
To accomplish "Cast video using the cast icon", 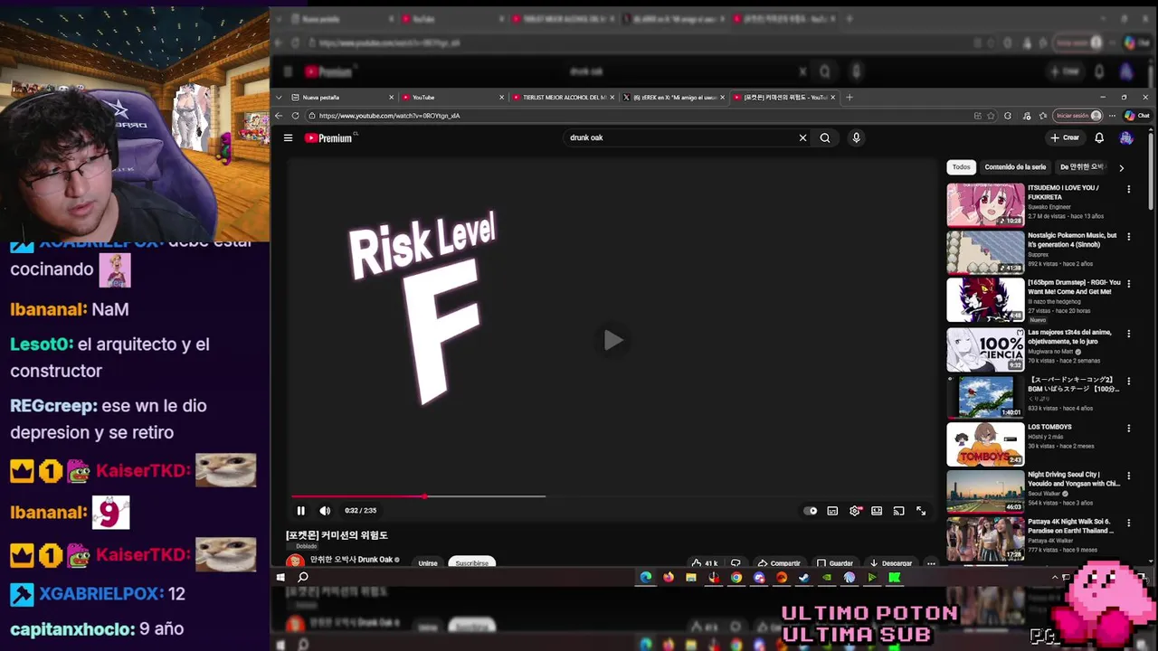I will (898, 511).
